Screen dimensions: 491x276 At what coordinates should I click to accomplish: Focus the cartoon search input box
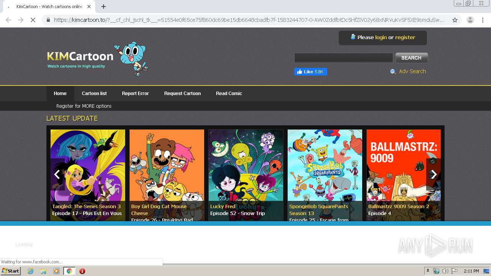pos(343,58)
